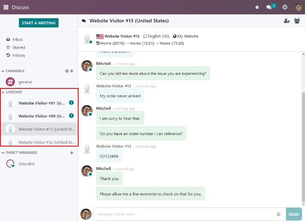Add a new channel plus icon
This screenshot has height=221, width=305.
click(72, 71)
